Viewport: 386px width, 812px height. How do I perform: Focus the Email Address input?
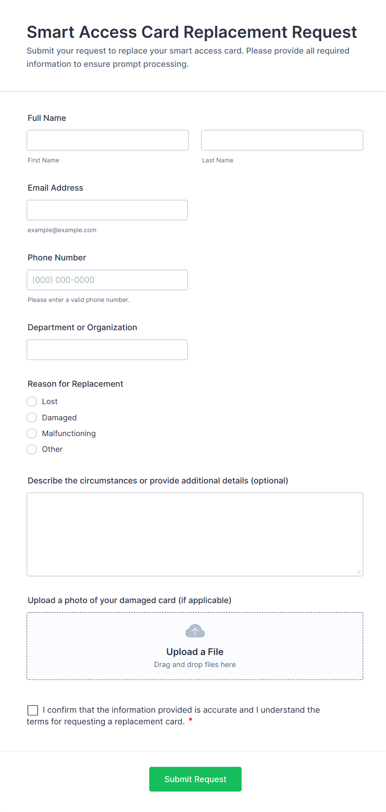[107, 210]
